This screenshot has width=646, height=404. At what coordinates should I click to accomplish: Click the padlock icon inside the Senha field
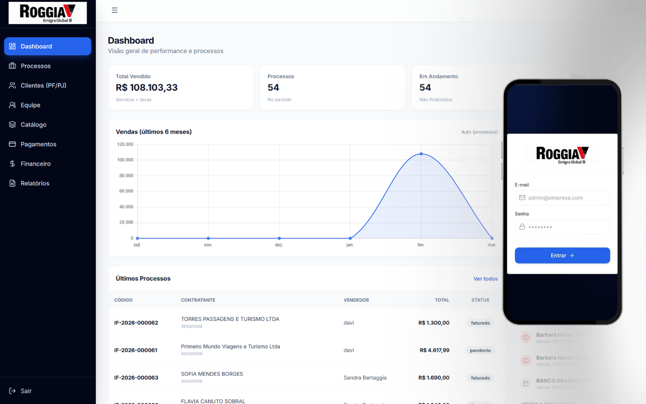coord(522,227)
